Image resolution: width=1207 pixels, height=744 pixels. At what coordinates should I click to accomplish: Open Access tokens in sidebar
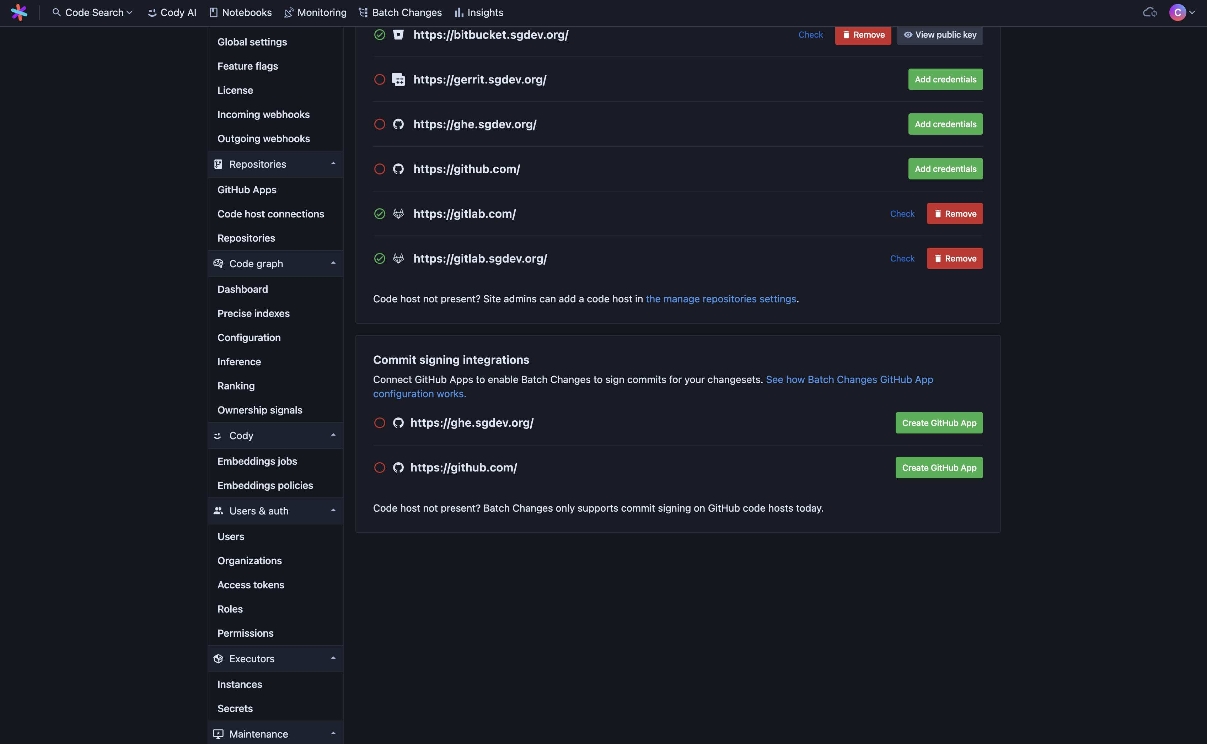[275, 584]
